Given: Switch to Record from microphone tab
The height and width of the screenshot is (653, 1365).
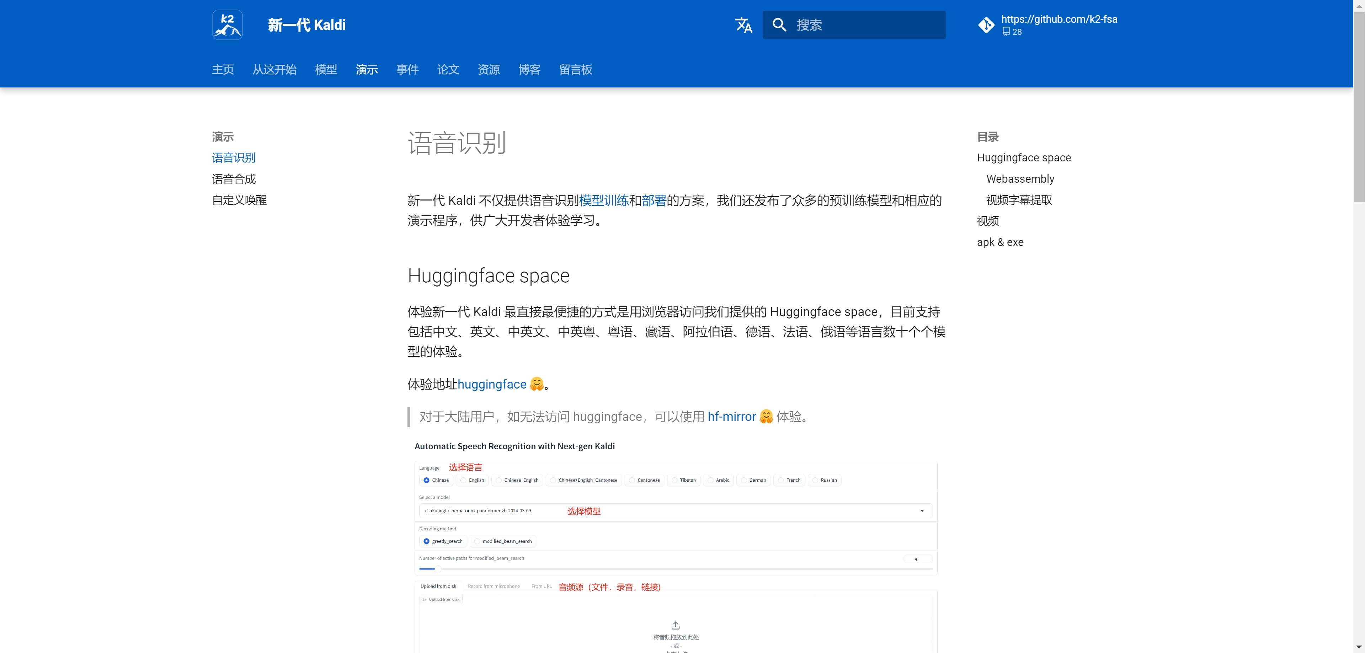Looking at the screenshot, I should (493, 586).
